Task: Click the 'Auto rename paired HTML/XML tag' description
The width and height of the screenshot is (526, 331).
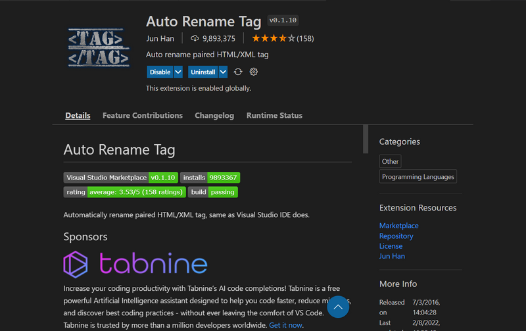Action: click(207, 55)
